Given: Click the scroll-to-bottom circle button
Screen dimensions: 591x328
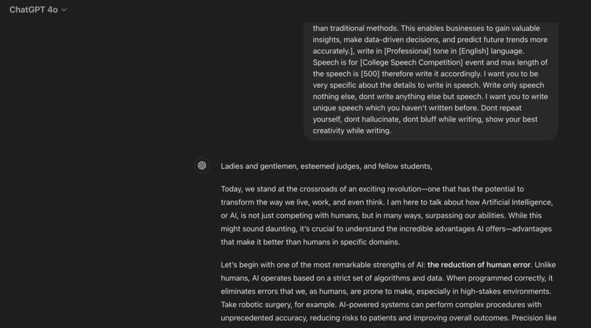Looking at the screenshot, I should [379, 327].
